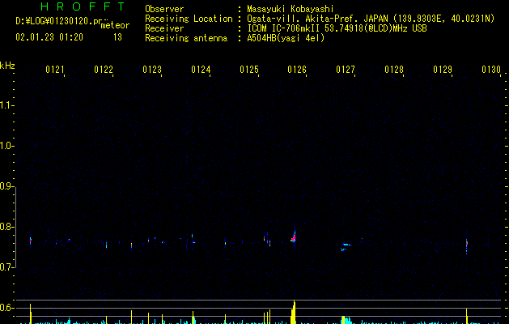This screenshot has height=324, width=509.
Task: Click the 0121 time axis marker
Action: [54, 70]
